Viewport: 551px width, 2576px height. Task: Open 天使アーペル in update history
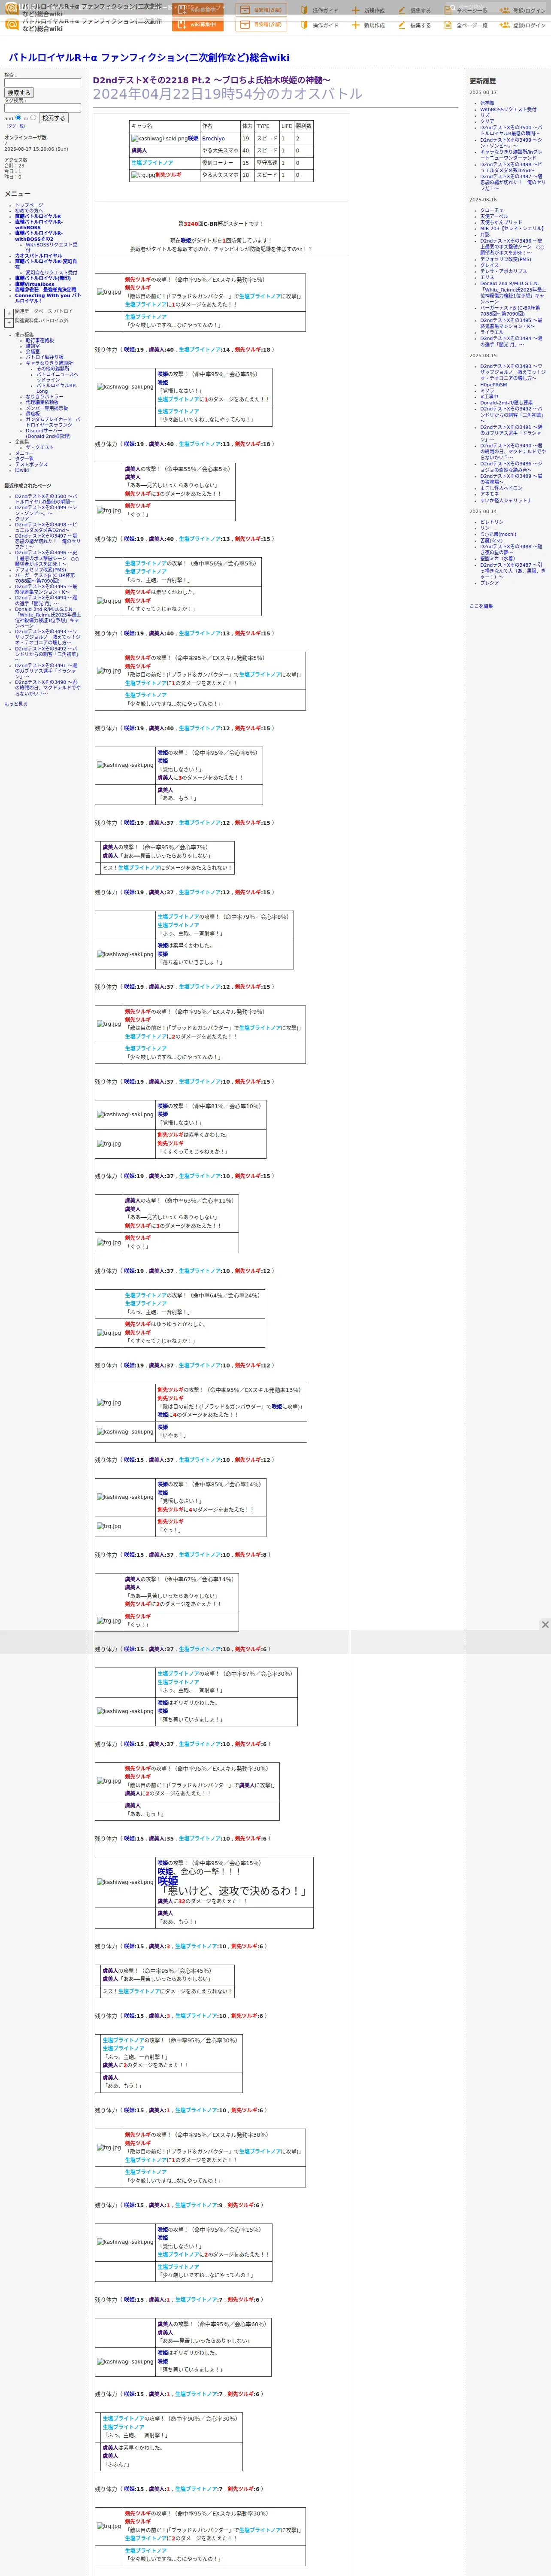(494, 216)
